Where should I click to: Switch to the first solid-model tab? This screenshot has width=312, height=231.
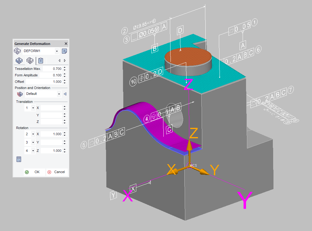coord(19,60)
